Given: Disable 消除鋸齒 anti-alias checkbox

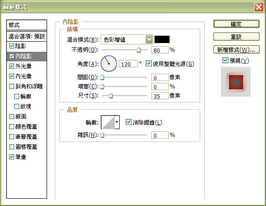Looking at the screenshot, I should click(x=128, y=122).
